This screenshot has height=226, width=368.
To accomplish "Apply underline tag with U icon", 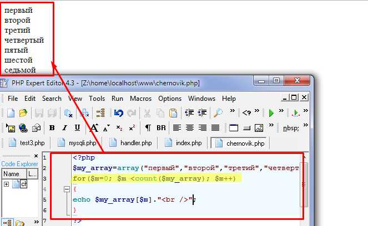I will tap(77, 128).
